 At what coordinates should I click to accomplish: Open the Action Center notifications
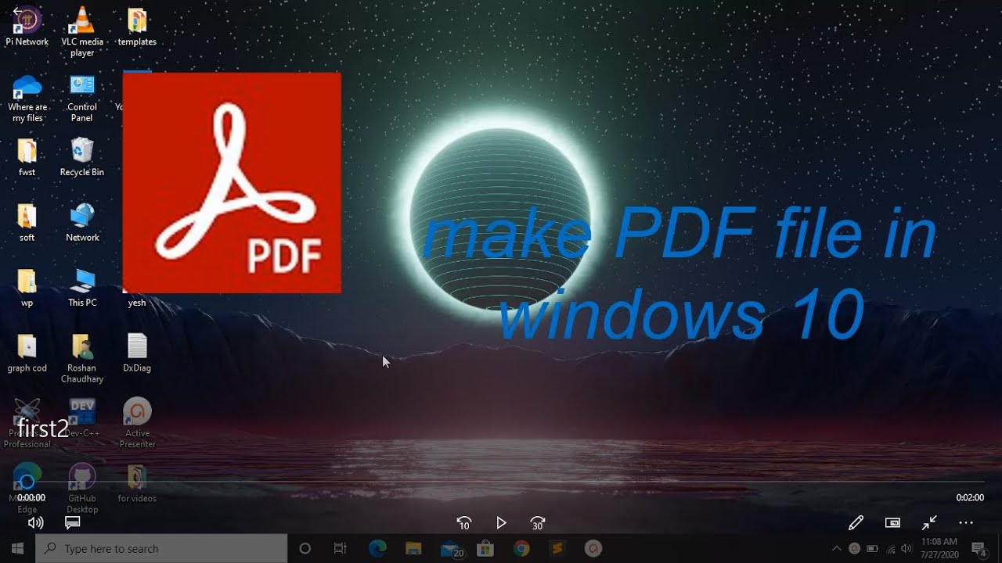(979, 548)
